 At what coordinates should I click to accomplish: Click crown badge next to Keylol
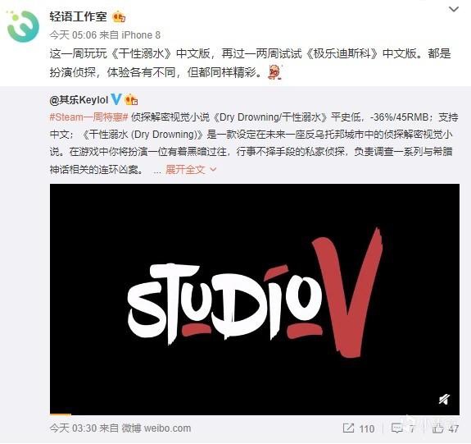coord(131,99)
